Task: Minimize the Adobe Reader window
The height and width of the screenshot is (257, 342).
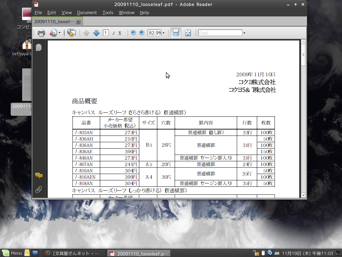Action: (288, 5)
